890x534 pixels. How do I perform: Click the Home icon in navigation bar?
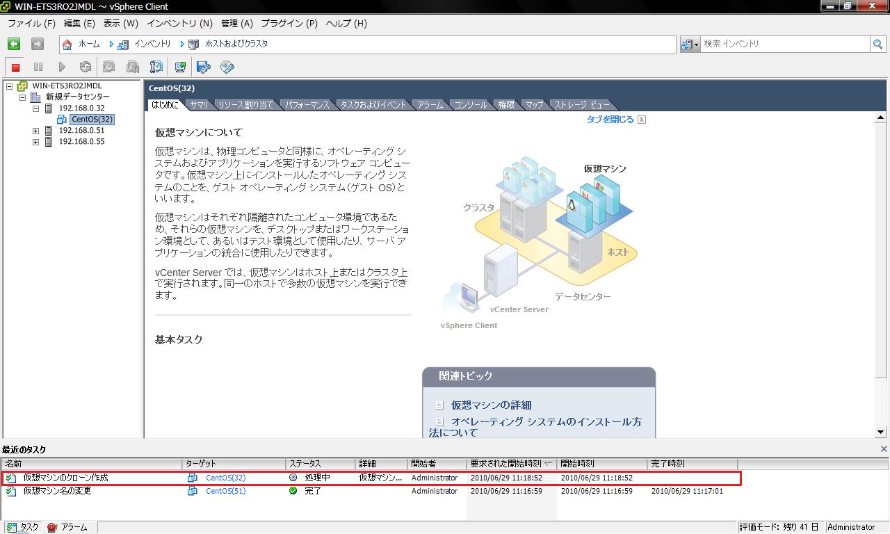67,44
